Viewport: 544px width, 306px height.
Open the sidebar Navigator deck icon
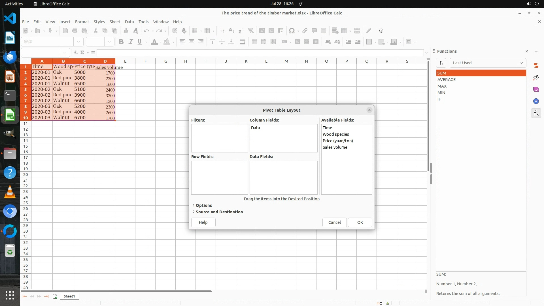(x=536, y=101)
